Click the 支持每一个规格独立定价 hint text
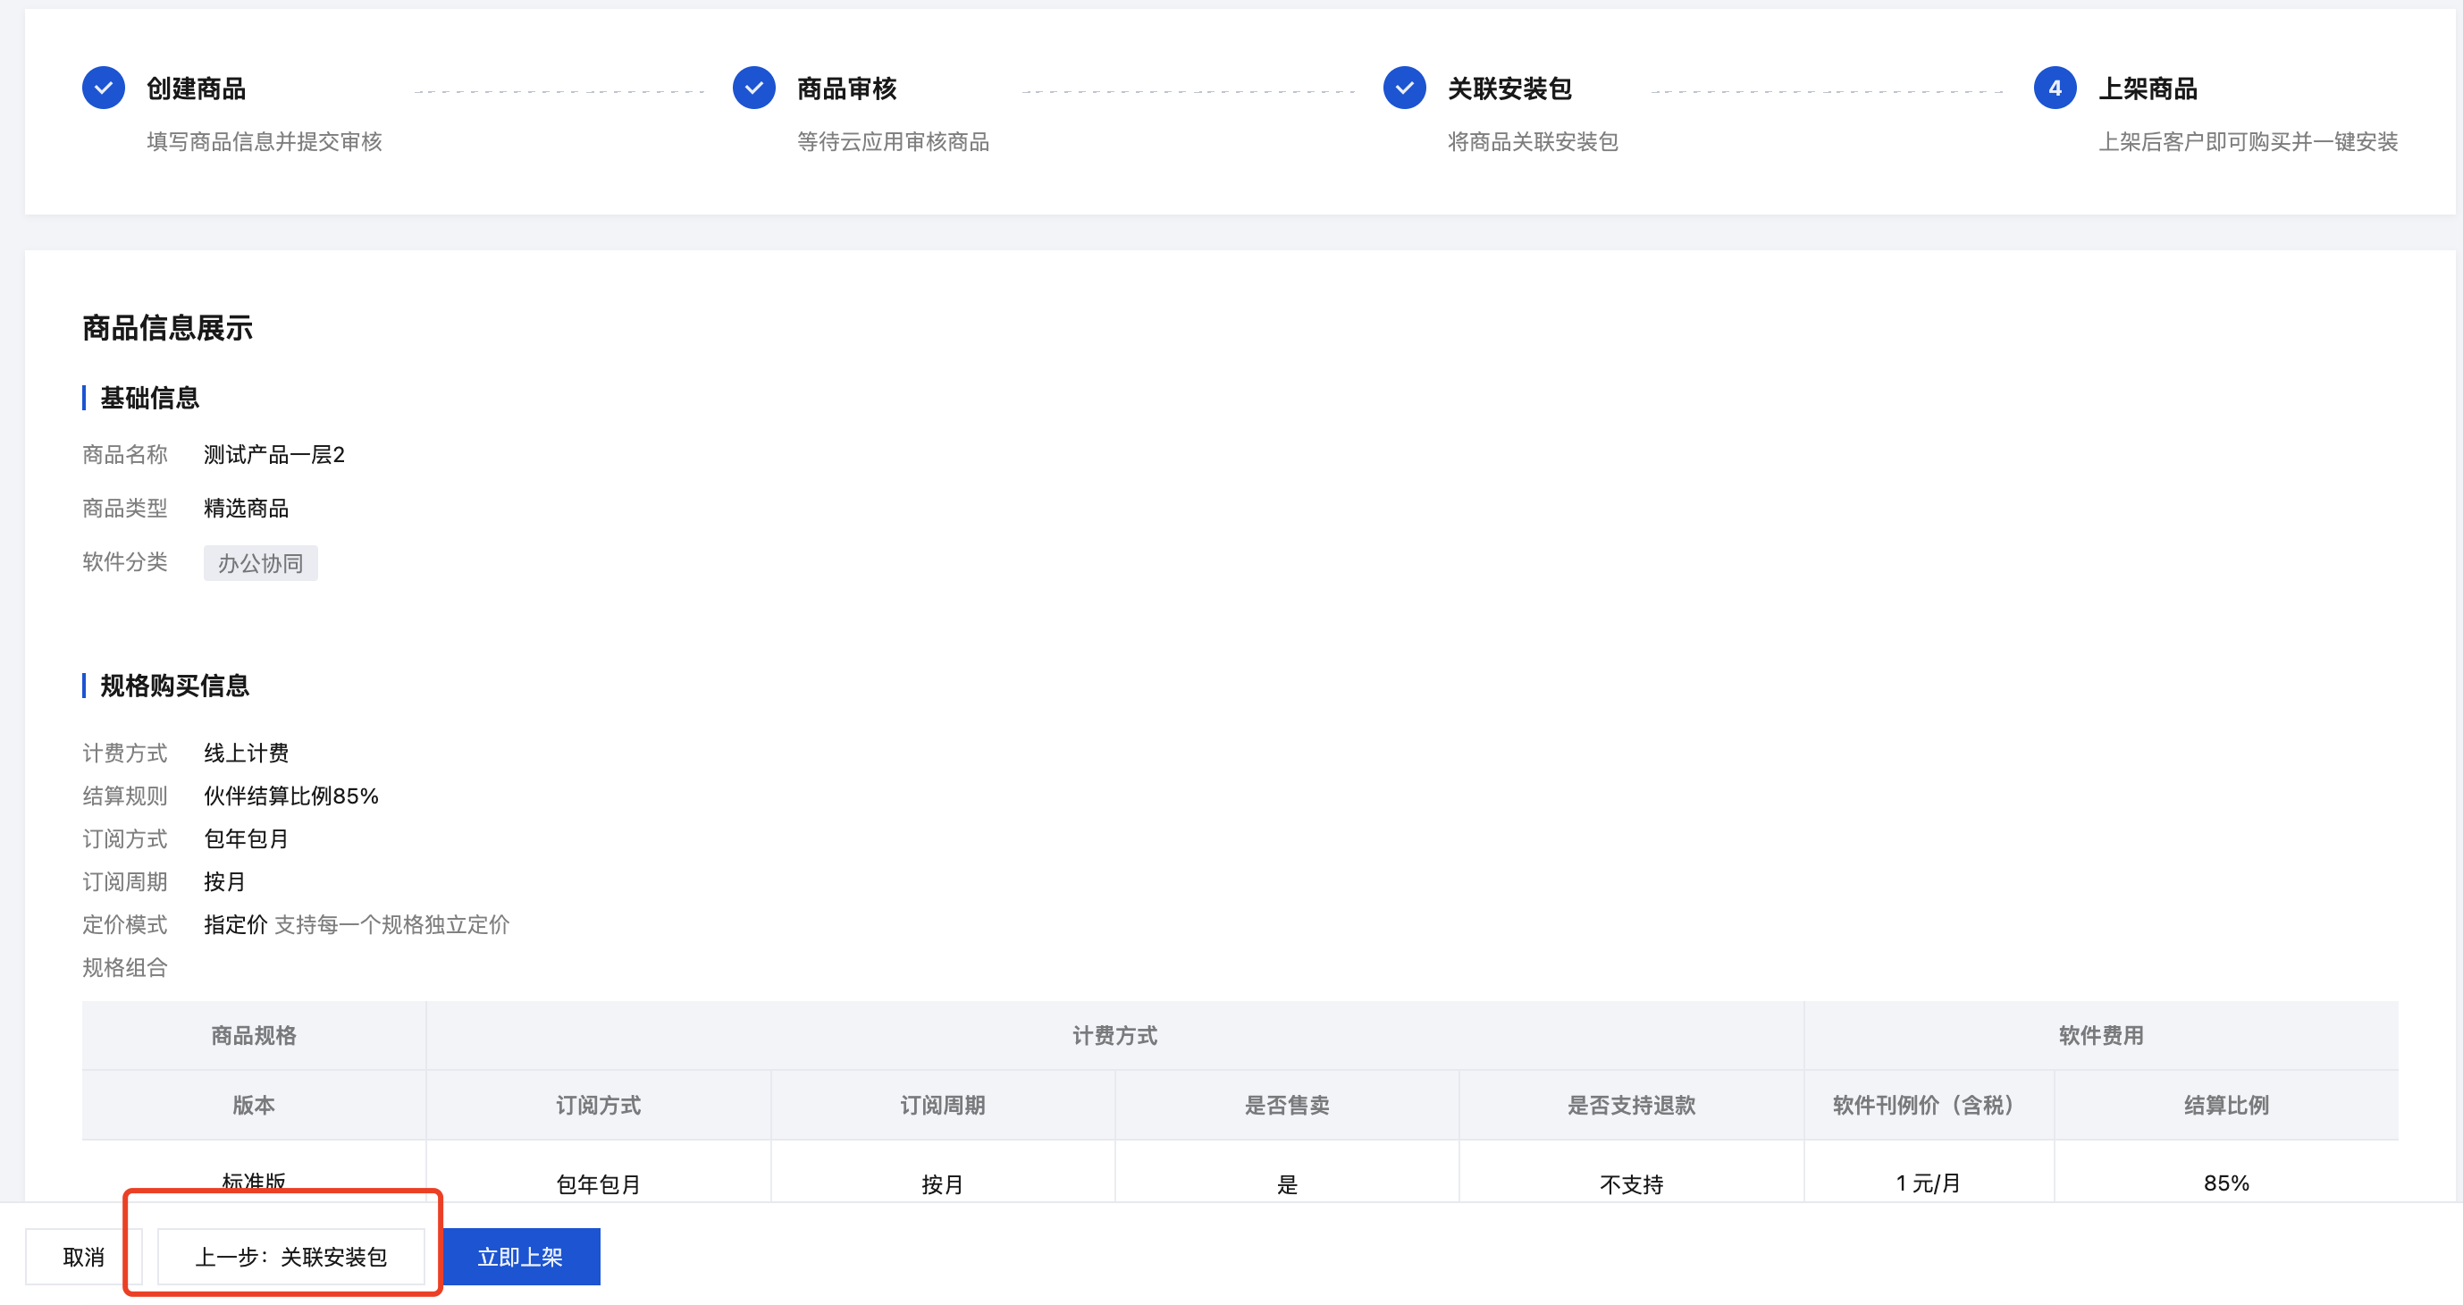The height and width of the screenshot is (1305, 2463). [392, 924]
